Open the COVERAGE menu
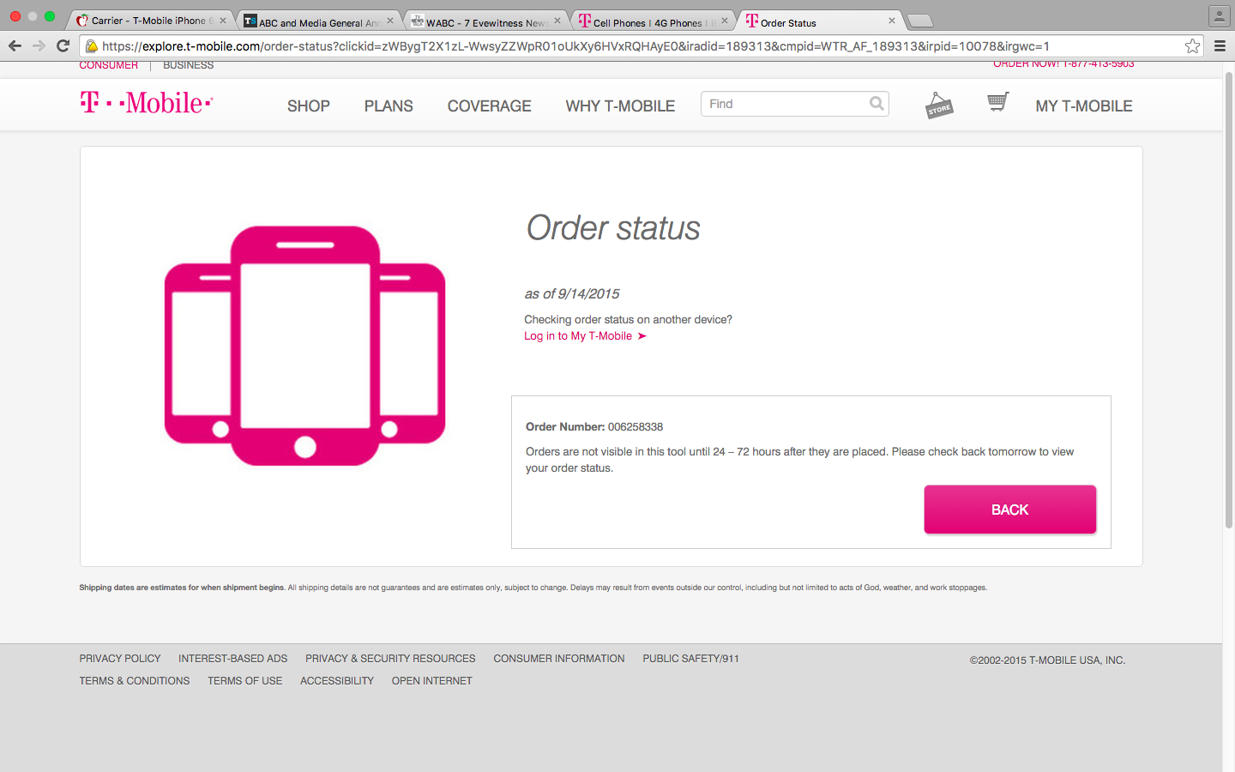The image size is (1235, 772). tap(490, 106)
